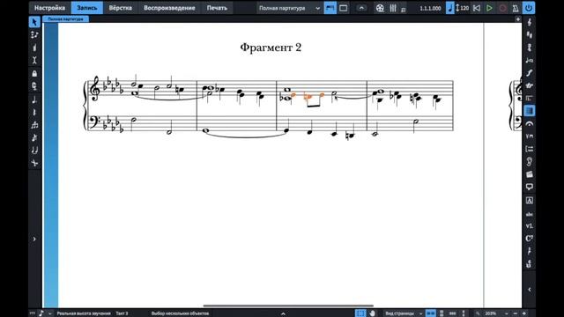Toggle page view button in top bar
This screenshot has height=317, width=564.
[x=344, y=8]
